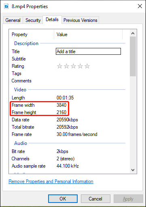This screenshot has height=207, width=146.
Task: Click the Length value 00:01:35
Action: click(65, 98)
